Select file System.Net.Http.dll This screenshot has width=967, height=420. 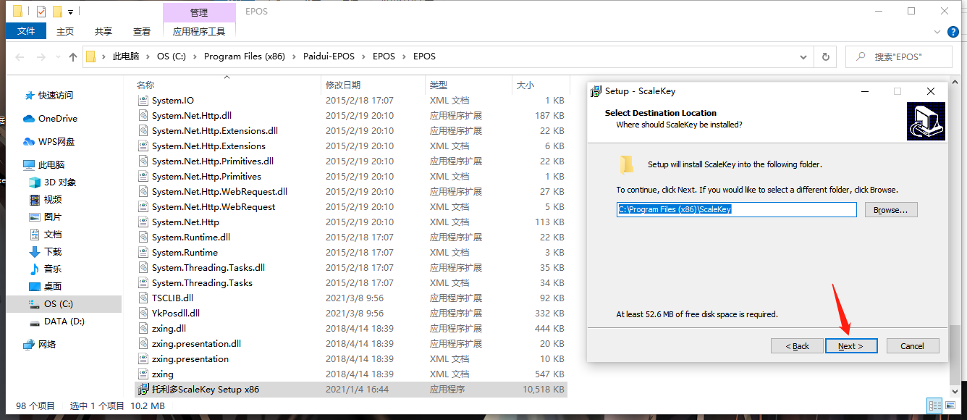pyautogui.click(x=192, y=116)
